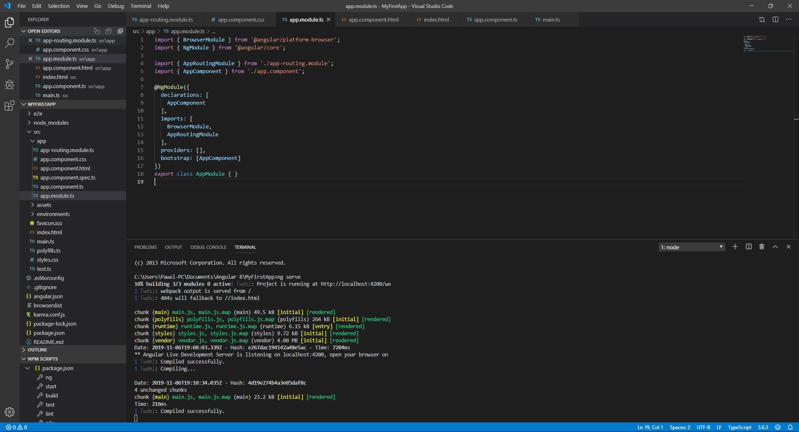This screenshot has width=799, height=432.
Task: Click the Open Changes compare icon
Action: click(x=762, y=20)
